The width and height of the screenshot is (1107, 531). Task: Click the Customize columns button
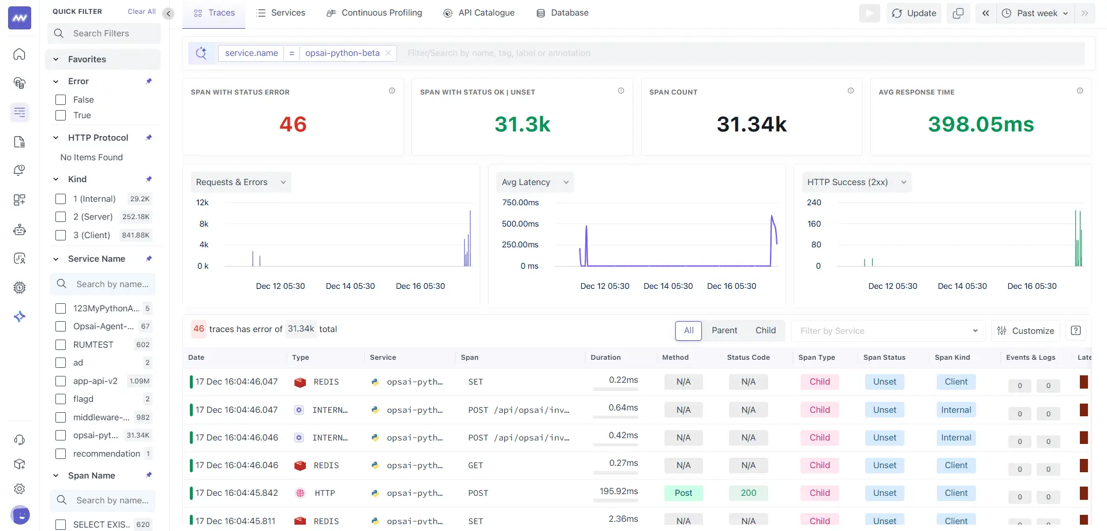click(1026, 331)
